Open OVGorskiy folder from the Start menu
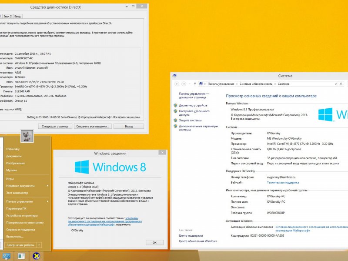 pyautogui.click(x=13, y=149)
